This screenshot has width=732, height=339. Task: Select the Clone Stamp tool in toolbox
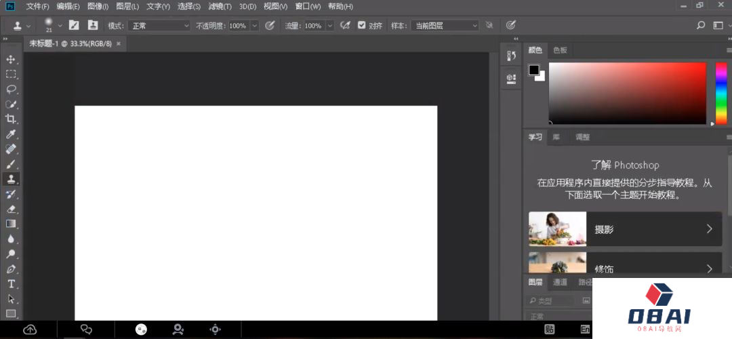tap(11, 179)
